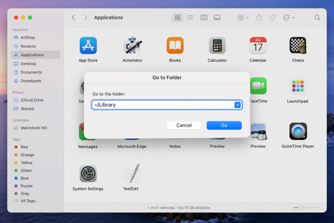
Task: Click the Go to the folder text field
Action: pyautogui.click(x=167, y=105)
